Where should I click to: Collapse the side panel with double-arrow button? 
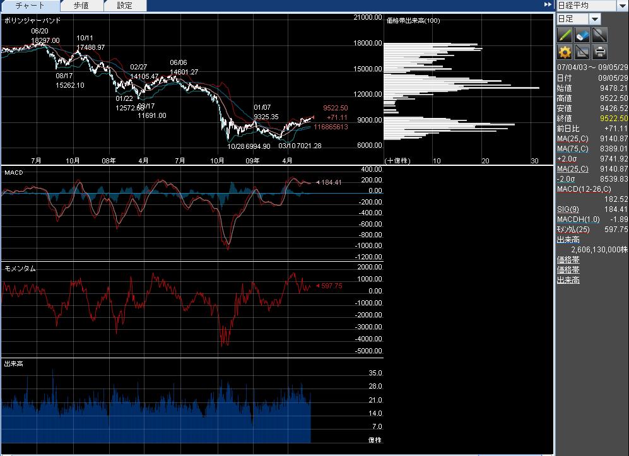[548, 5]
